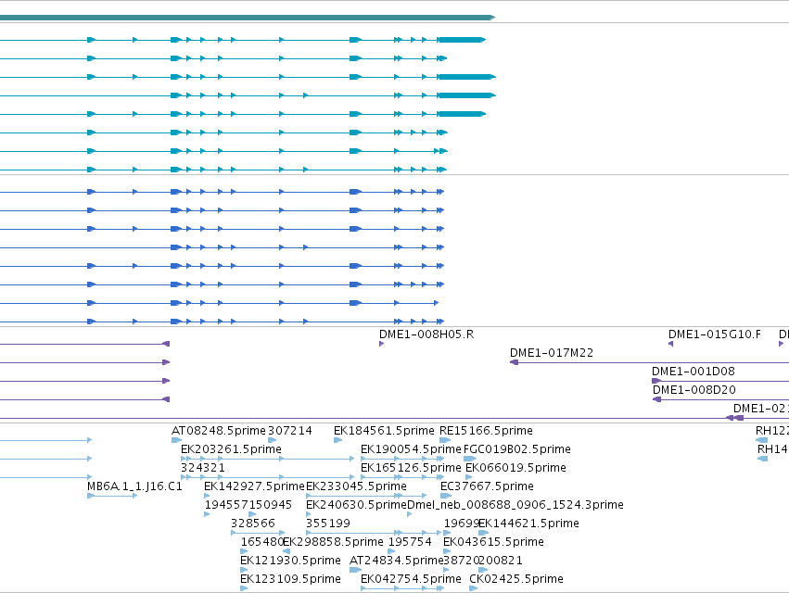
Task: Select the 307214 feature label
Action: (x=290, y=431)
